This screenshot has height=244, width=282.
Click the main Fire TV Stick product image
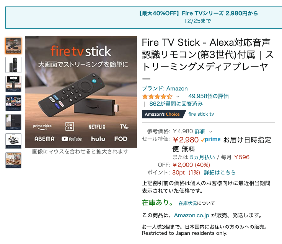(81, 92)
